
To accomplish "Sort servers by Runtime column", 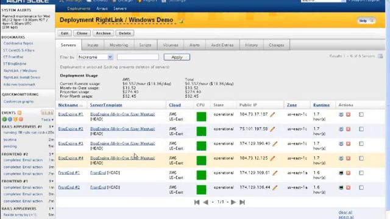I will 321,105.
